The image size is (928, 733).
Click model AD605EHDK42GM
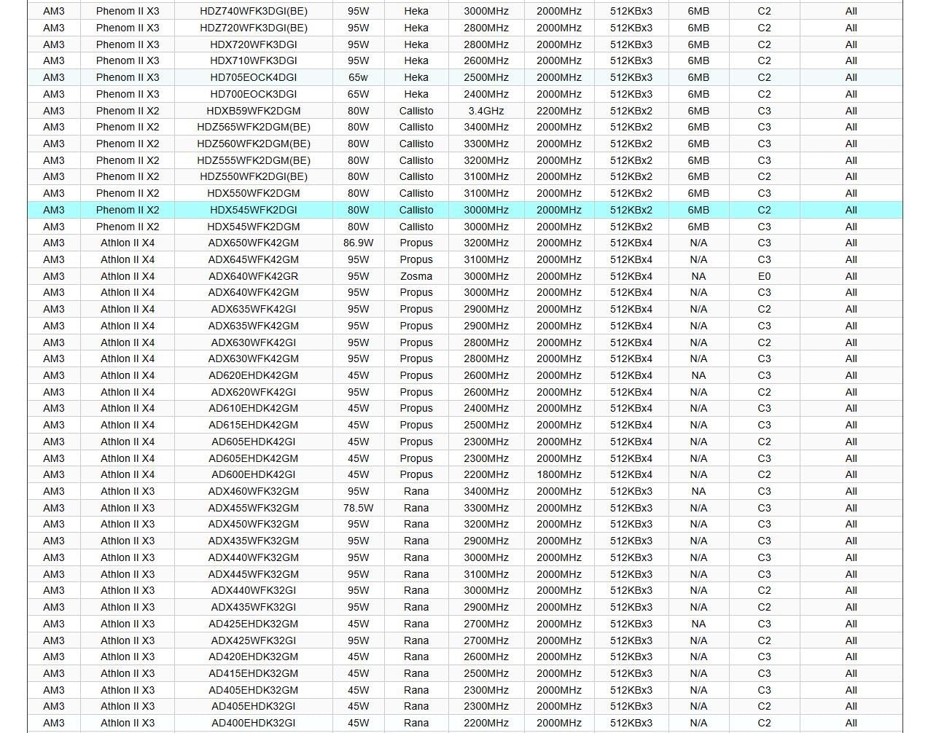pyautogui.click(x=253, y=458)
